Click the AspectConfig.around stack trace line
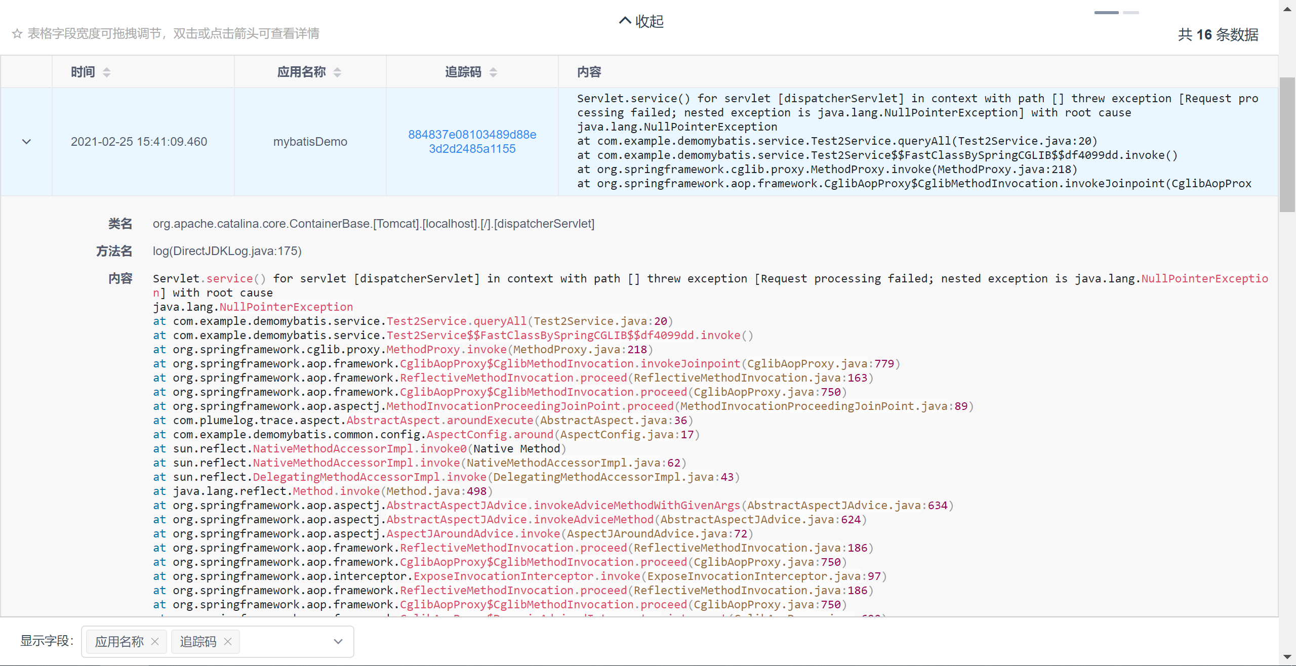This screenshot has height=666, width=1296. (x=426, y=434)
